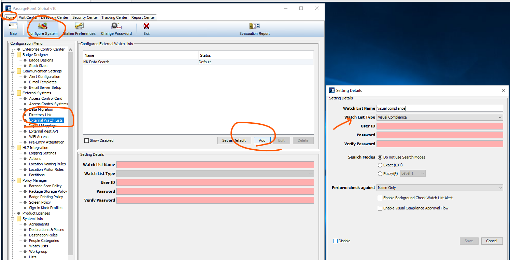Open the Security Center tab
The image size is (510, 260).
pyautogui.click(x=85, y=17)
